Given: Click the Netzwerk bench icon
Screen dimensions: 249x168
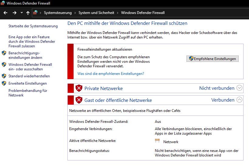Looking at the screenshot, I should (157, 141).
